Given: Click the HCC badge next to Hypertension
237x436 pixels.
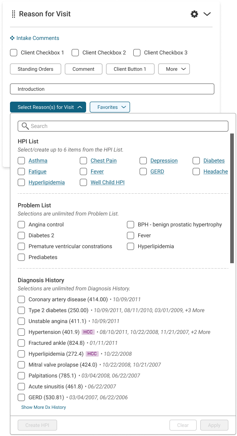Looking at the screenshot, I should pos(88,332).
